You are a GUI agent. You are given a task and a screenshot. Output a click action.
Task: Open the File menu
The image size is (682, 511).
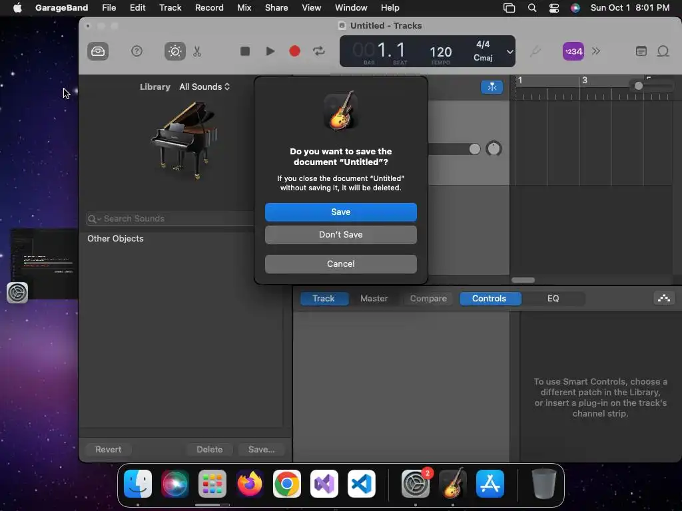point(109,8)
